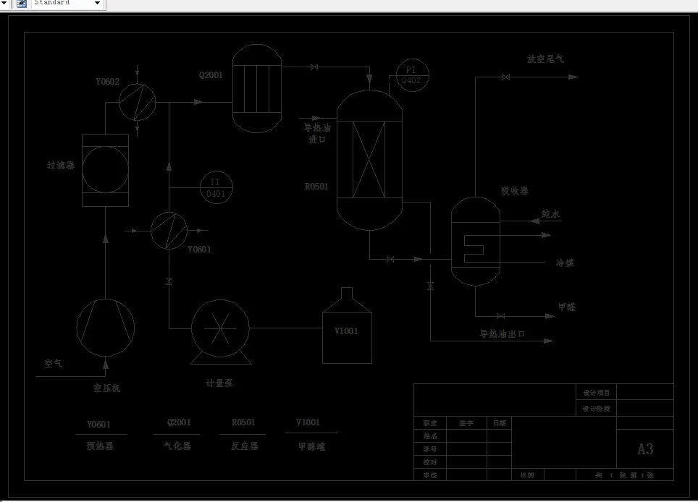Click the 放空尾气 text
The width and height of the screenshot is (698, 502).
click(x=545, y=59)
